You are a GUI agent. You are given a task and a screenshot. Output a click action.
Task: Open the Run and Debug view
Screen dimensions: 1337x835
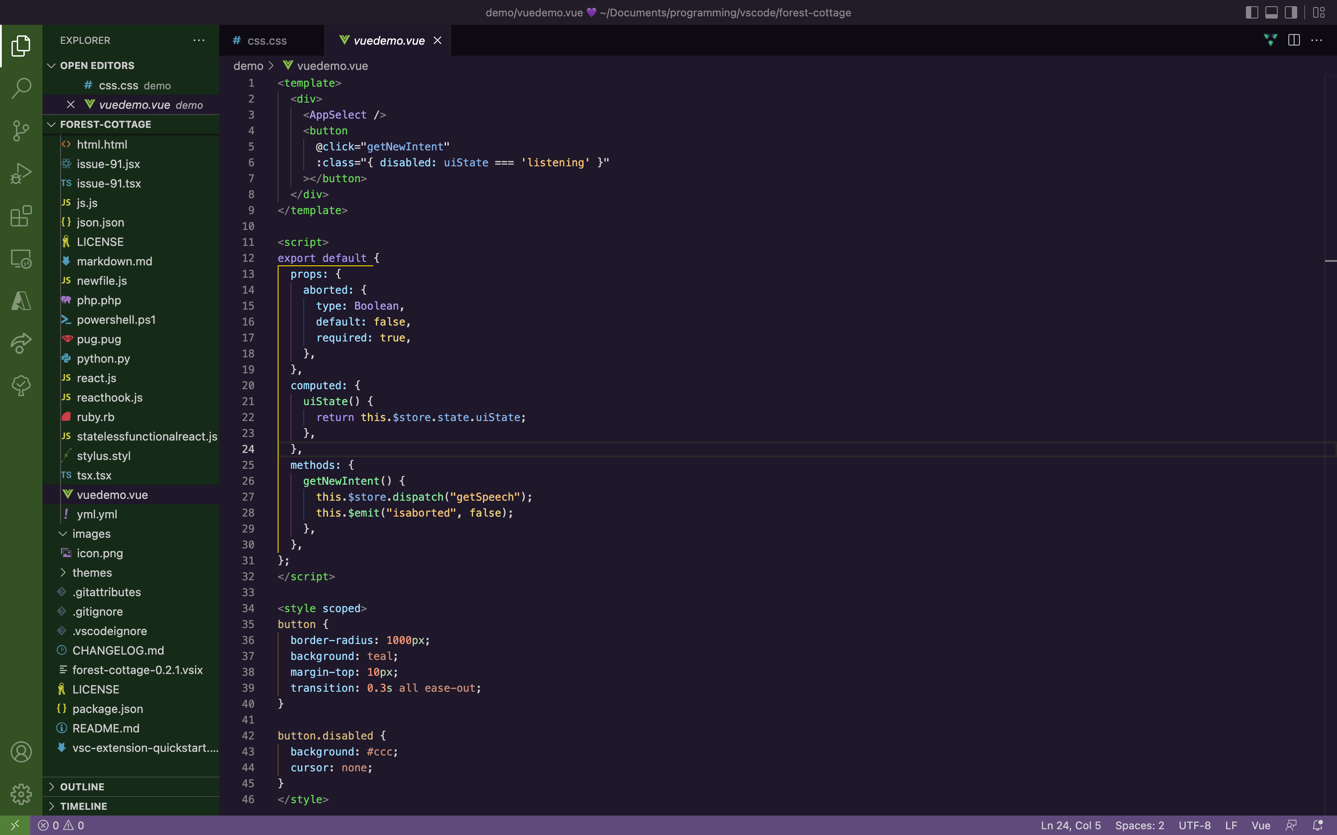[21, 173]
